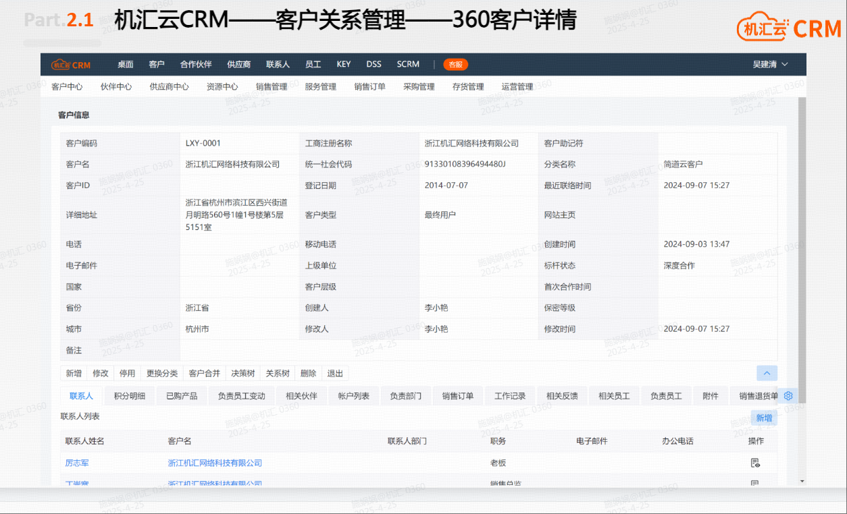Open the customer link in 厉志军's row
The image size is (847, 514).
(x=215, y=463)
